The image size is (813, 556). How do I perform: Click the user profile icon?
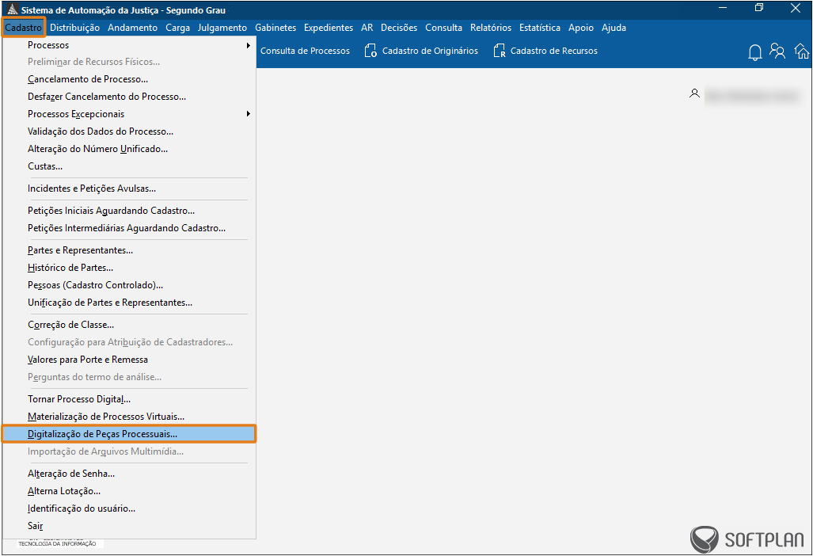pyautogui.click(x=694, y=93)
